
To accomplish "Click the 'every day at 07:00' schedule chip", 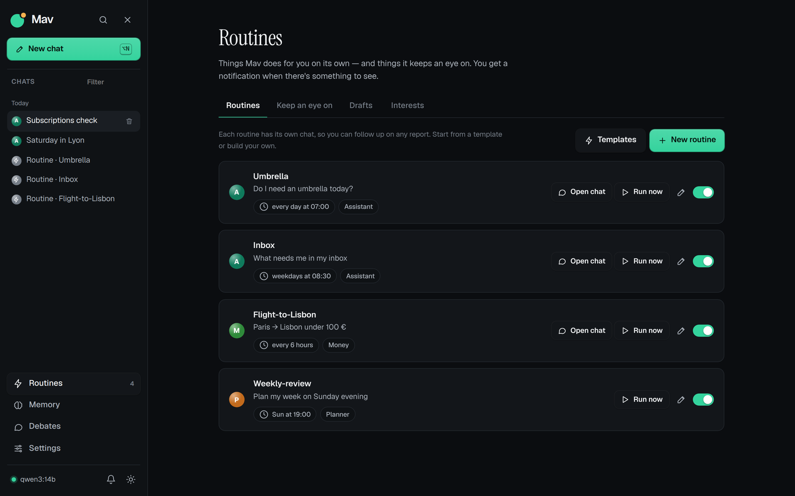I will click(294, 207).
